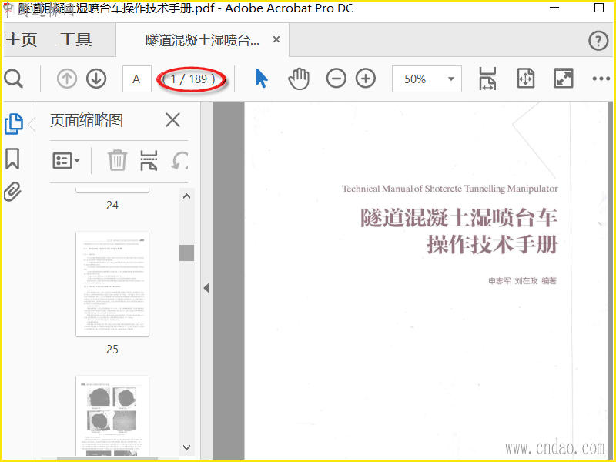Show more toolbar options ellipsis
616x462 pixels.
(601, 79)
